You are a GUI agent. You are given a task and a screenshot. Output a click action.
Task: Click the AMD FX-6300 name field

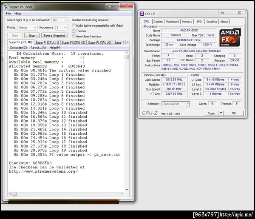click(189, 31)
